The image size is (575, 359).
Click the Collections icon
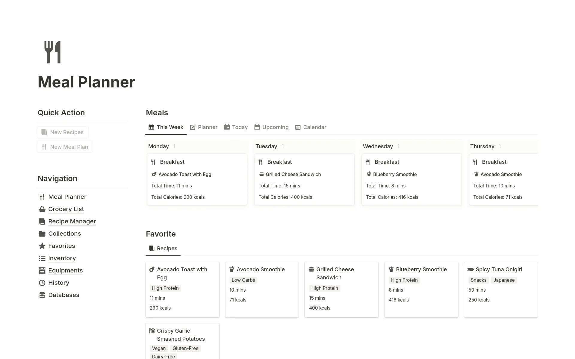pos(42,233)
